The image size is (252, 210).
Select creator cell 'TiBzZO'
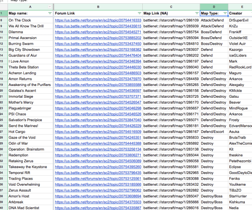click(x=240, y=190)
